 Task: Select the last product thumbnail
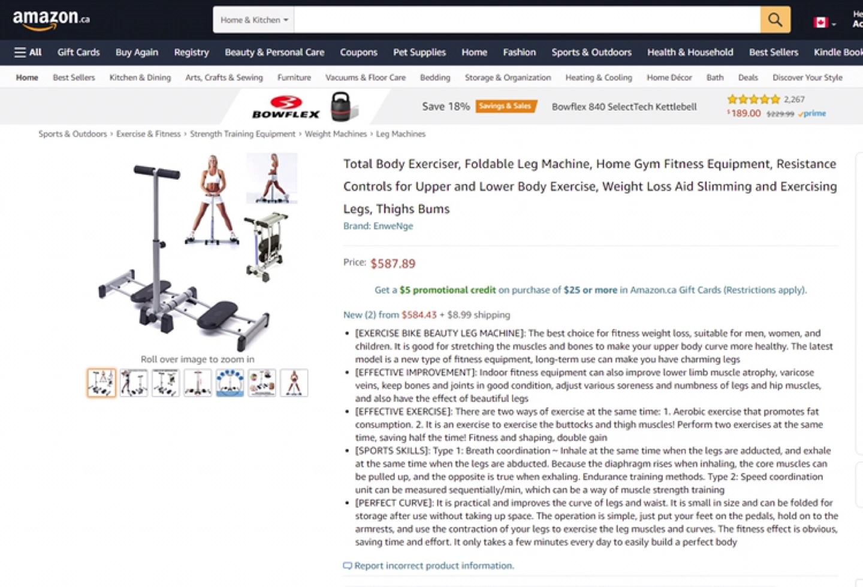[294, 383]
